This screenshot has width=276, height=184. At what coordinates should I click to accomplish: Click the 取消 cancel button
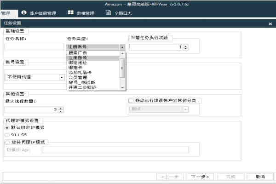[x=260, y=177]
